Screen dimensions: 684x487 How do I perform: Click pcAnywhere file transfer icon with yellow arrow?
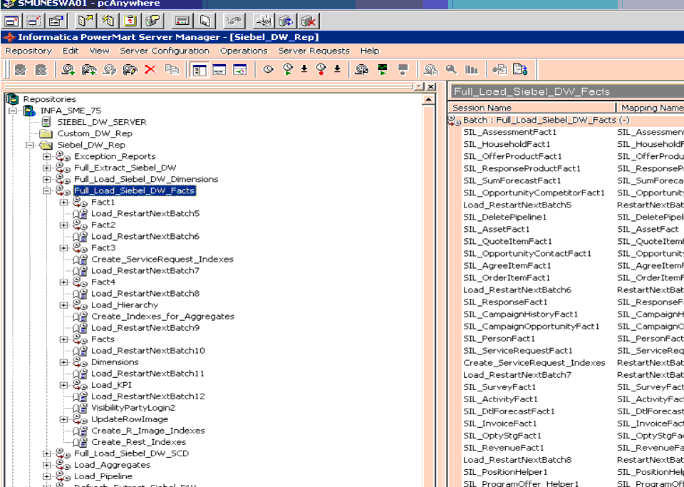85,21
